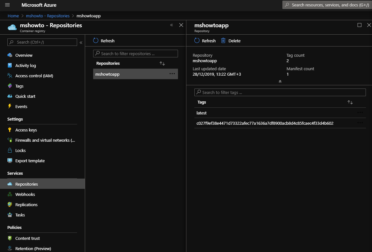The image size is (372, 252).
Task: Focus the filter tags search box
Action: point(280,92)
